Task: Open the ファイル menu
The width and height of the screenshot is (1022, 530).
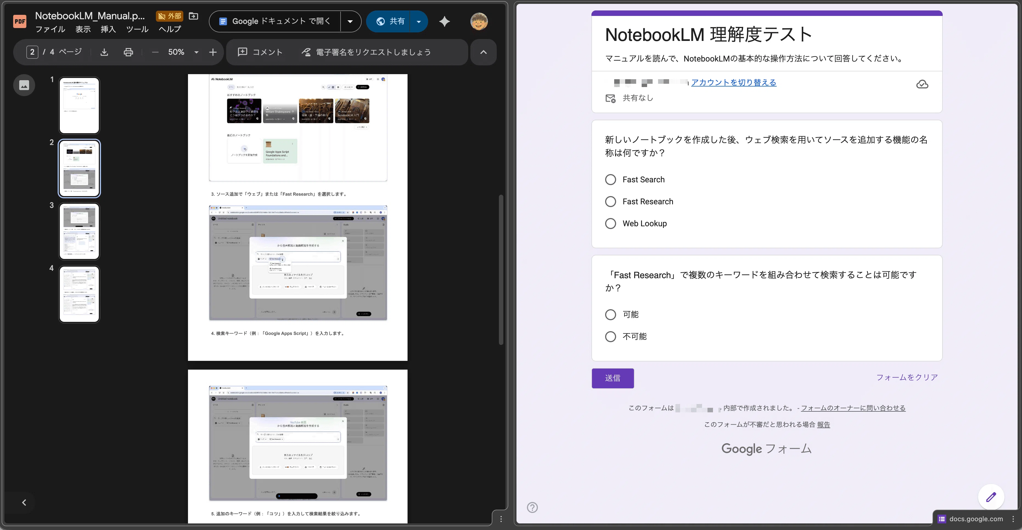Action: tap(50, 29)
